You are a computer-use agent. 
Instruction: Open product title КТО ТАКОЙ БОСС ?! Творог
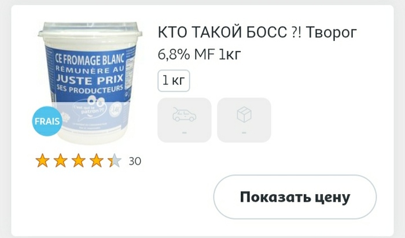tap(257, 33)
